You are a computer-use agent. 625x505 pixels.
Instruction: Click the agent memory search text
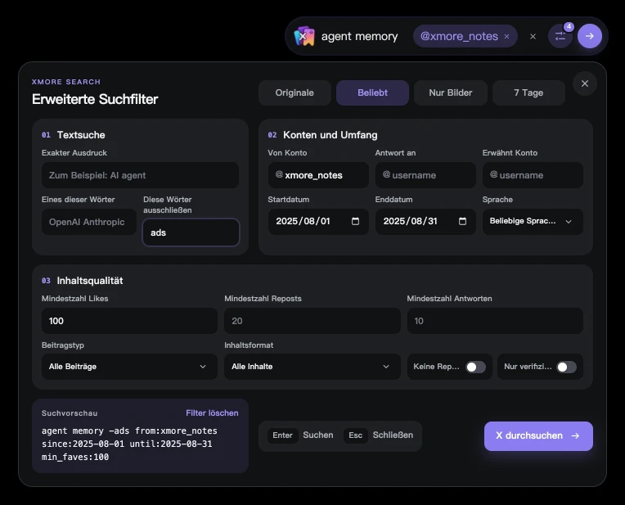359,36
